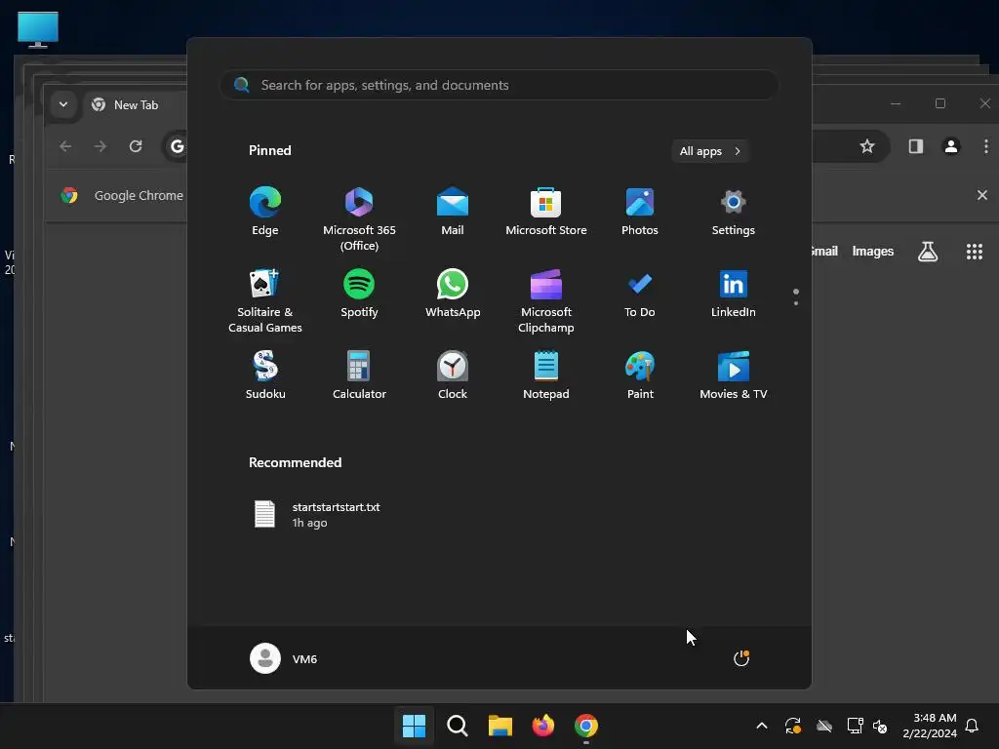Show hidden system tray icons
Screen dimensions: 999x749
click(761, 726)
